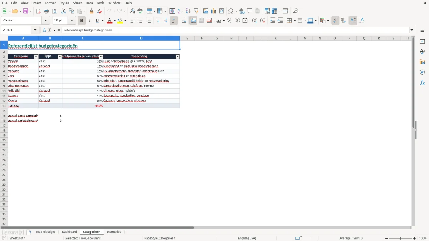This screenshot has width=429, height=241.
Task: Adjust the zoom slider in status bar
Action: (400, 238)
